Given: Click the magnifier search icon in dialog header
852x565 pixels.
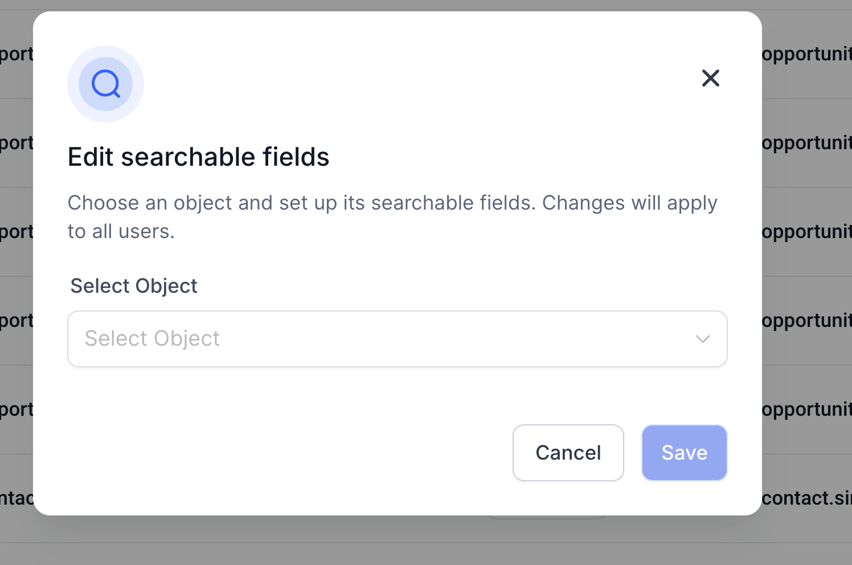Looking at the screenshot, I should coord(105,84).
